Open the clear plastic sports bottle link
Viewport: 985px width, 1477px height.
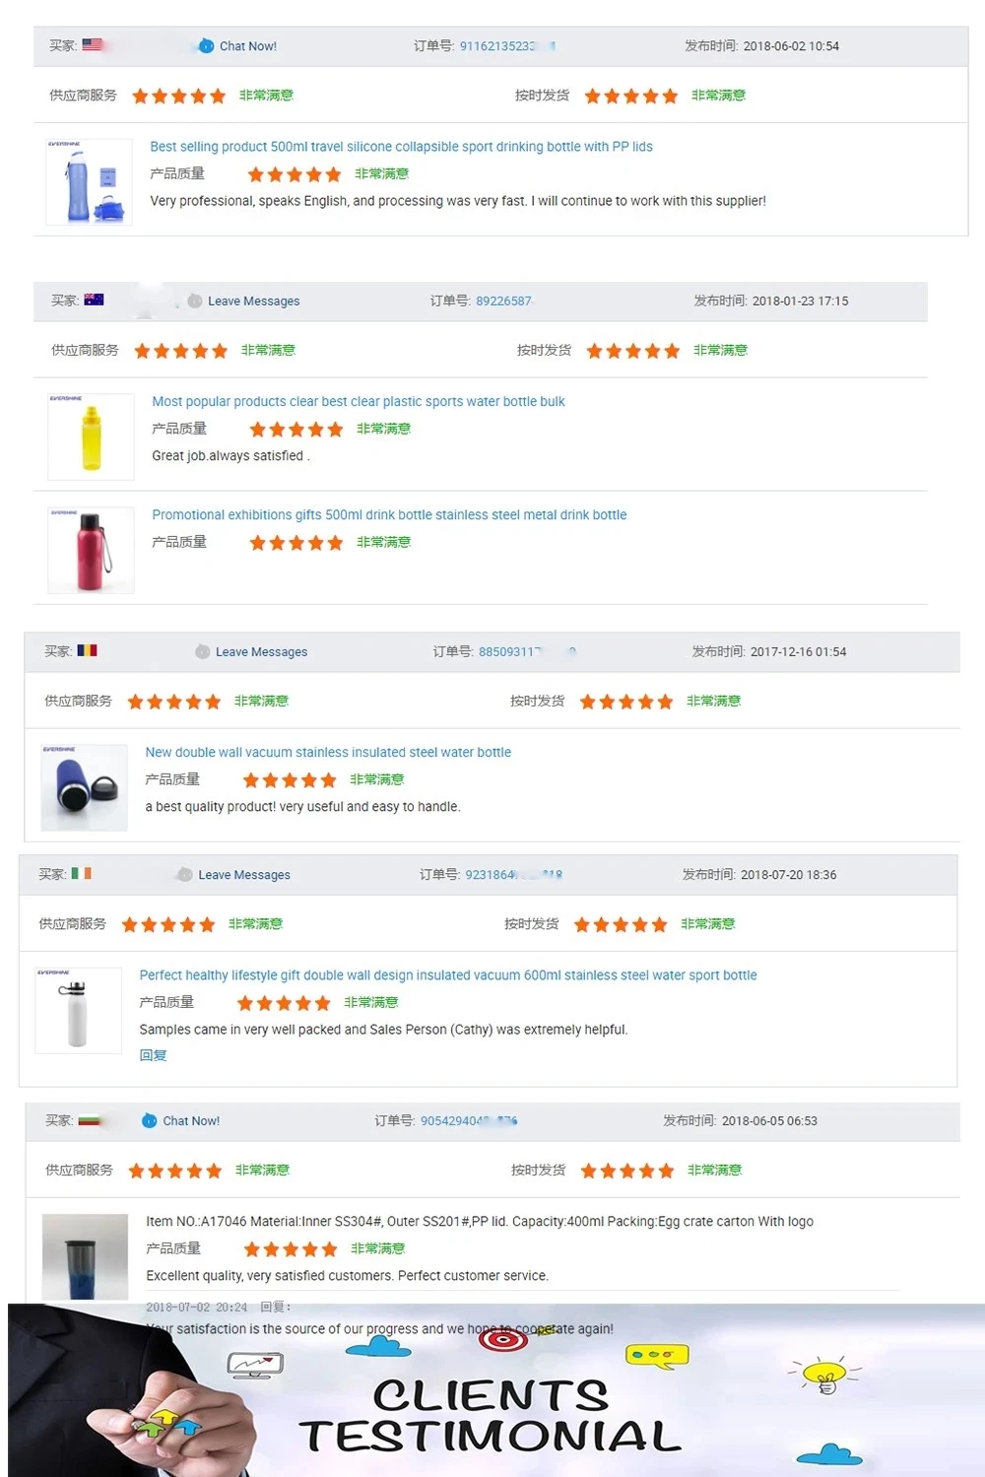[x=358, y=402]
